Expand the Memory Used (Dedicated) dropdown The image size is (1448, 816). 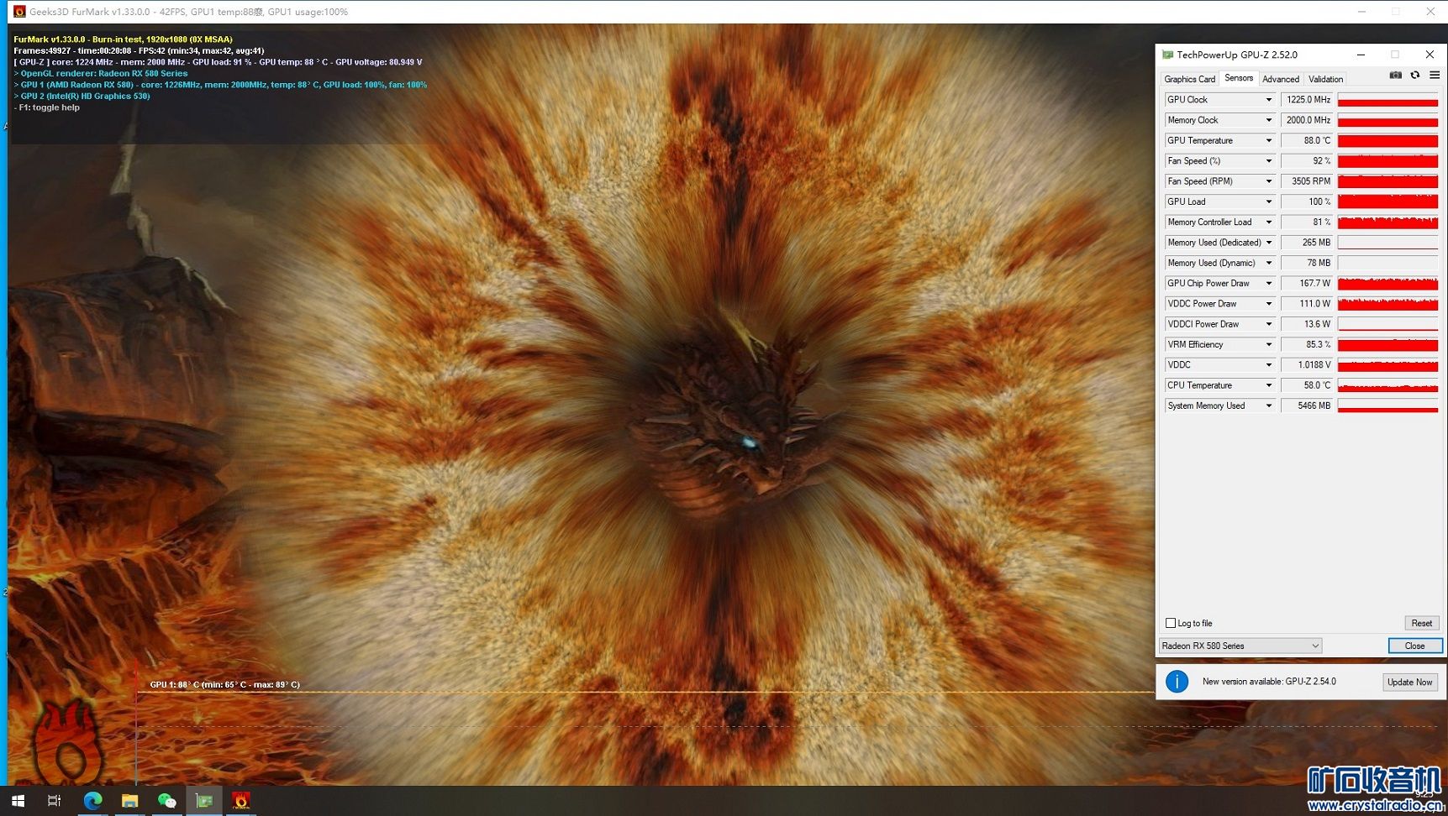[1268, 243]
